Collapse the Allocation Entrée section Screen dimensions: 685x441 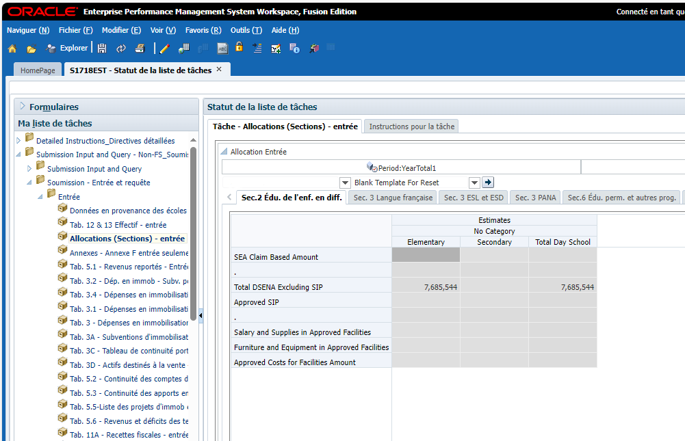(224, 152)
